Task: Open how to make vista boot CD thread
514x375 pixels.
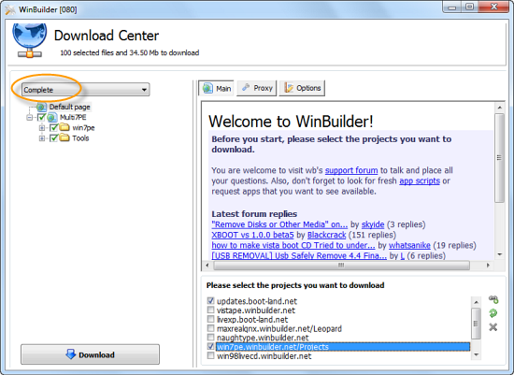Action: pos(293,245)
